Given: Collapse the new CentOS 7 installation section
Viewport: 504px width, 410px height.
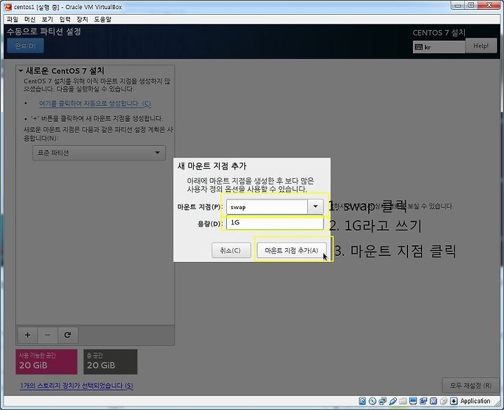Looking at the screenshot, I should pos(21,71).
